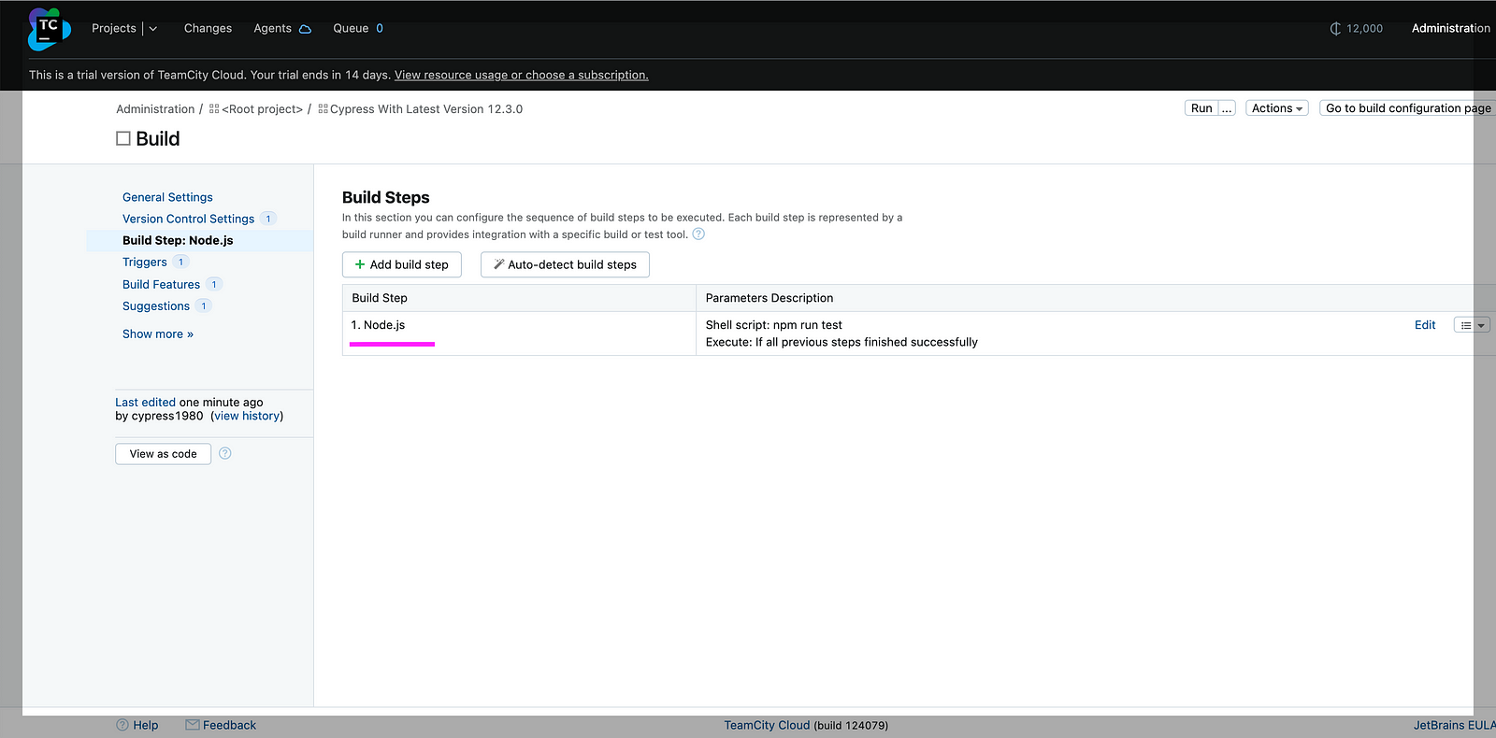Go to the Changes page
Viewport: 1496px width, 738px height.
[208, 29]
